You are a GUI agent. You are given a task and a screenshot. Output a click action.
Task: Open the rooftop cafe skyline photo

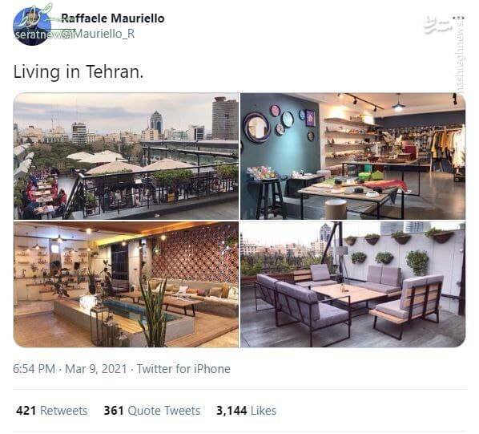point(126,156)
